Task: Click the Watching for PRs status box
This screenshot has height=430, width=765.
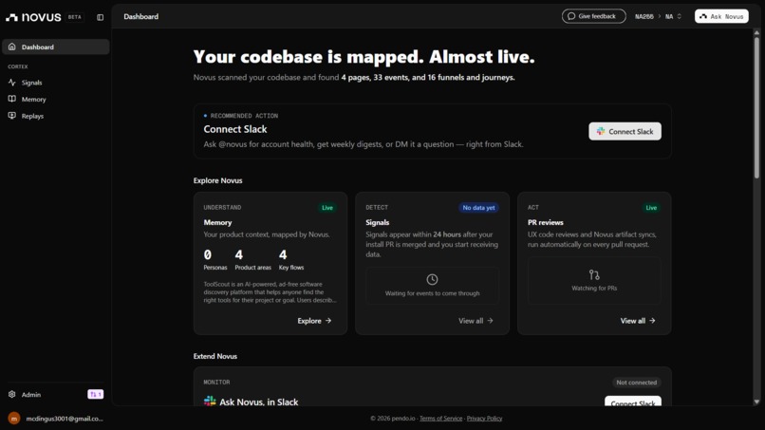Action: [x=594, y=281]
